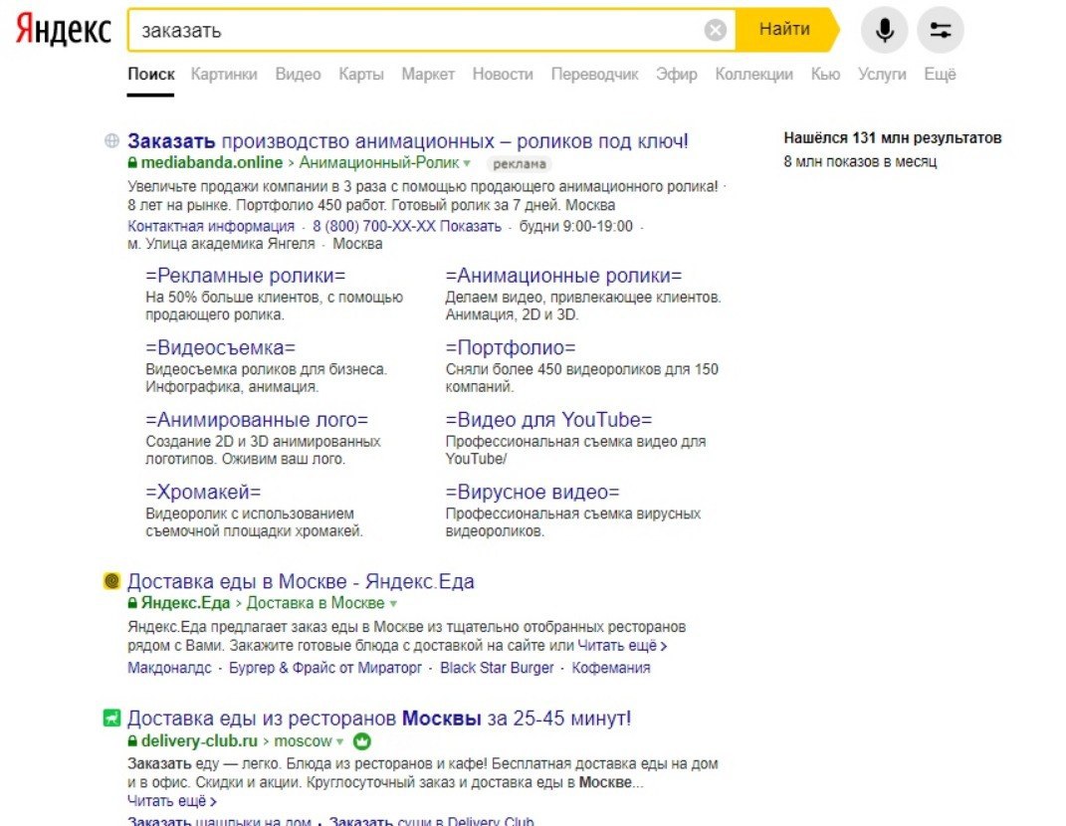Open the Маркет tab
The width and height of the screenshot is (1066, 826).
428,74
